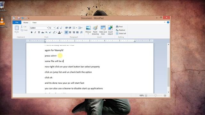Insert a Picture
The width and height of the screenshot is (205, 115).
tap(88, 29)
